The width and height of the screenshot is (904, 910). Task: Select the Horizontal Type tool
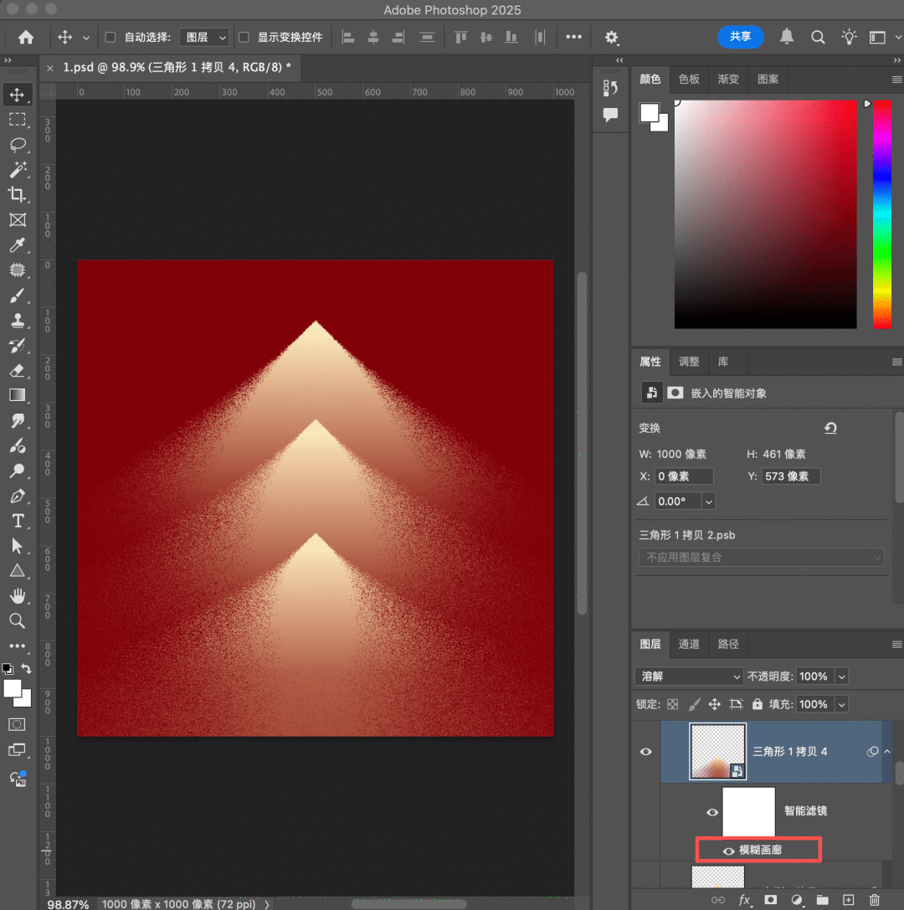click(18, 521)
